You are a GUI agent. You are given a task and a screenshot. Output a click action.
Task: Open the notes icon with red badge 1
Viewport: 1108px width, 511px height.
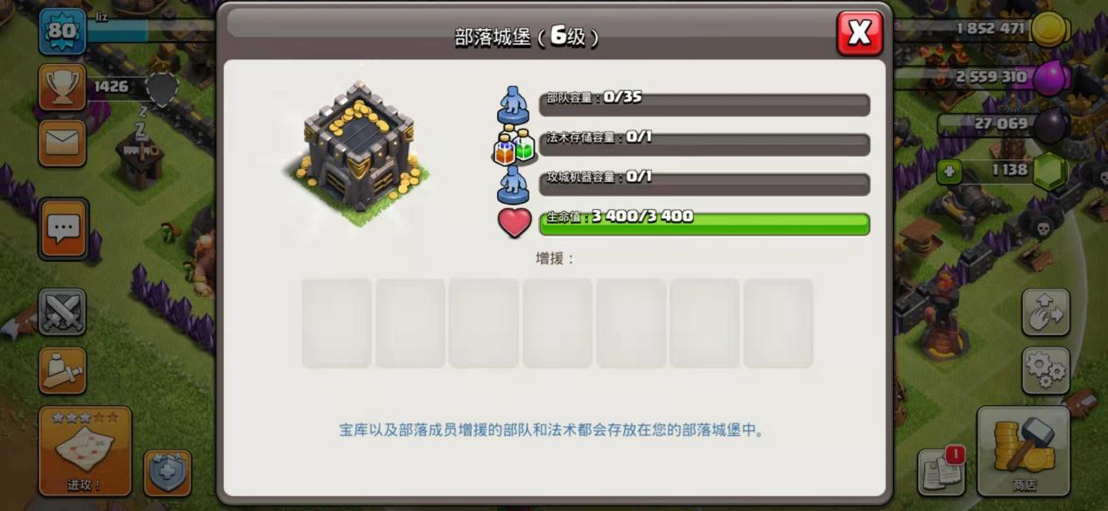942,472
